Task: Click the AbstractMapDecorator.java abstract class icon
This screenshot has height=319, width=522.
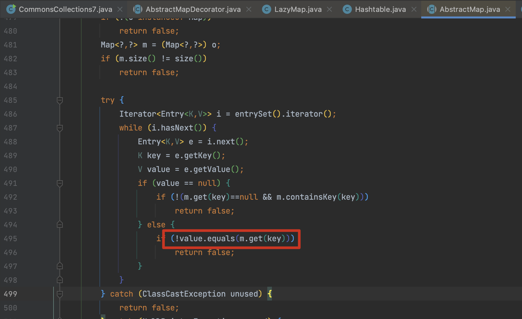Action: tap(138, 9)
